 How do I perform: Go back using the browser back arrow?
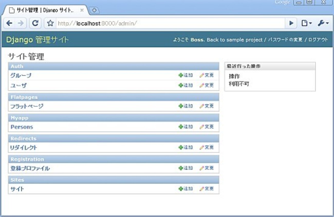click(9, 23)
